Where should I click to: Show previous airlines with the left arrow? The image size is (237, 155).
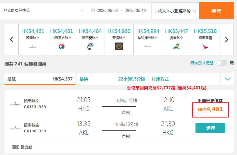pos(12,40)
